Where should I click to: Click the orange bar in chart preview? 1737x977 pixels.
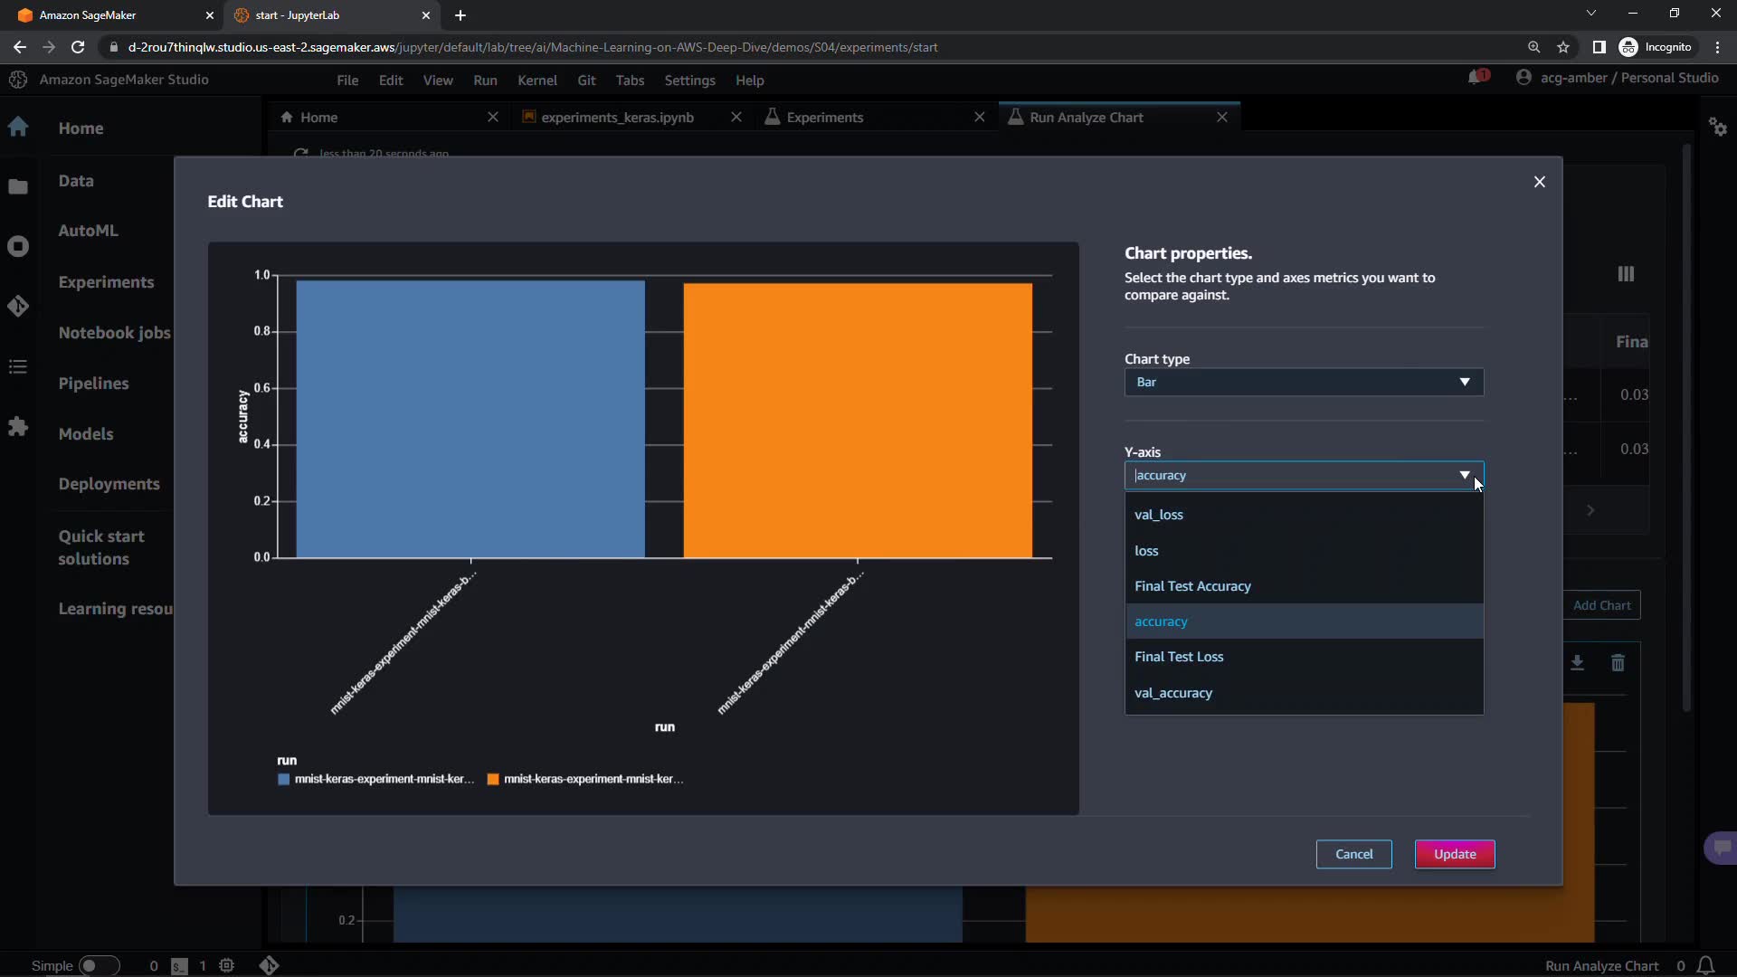857,421
